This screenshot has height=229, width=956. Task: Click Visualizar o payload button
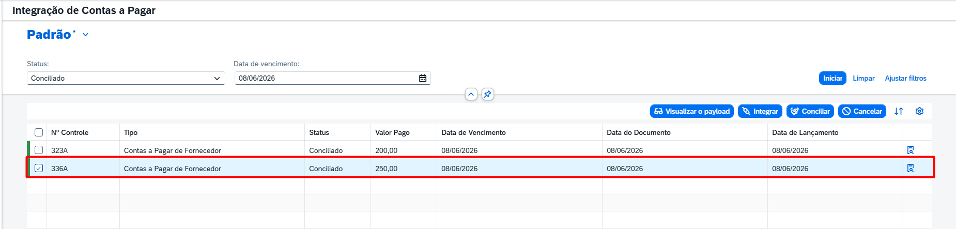pos(692,111)
